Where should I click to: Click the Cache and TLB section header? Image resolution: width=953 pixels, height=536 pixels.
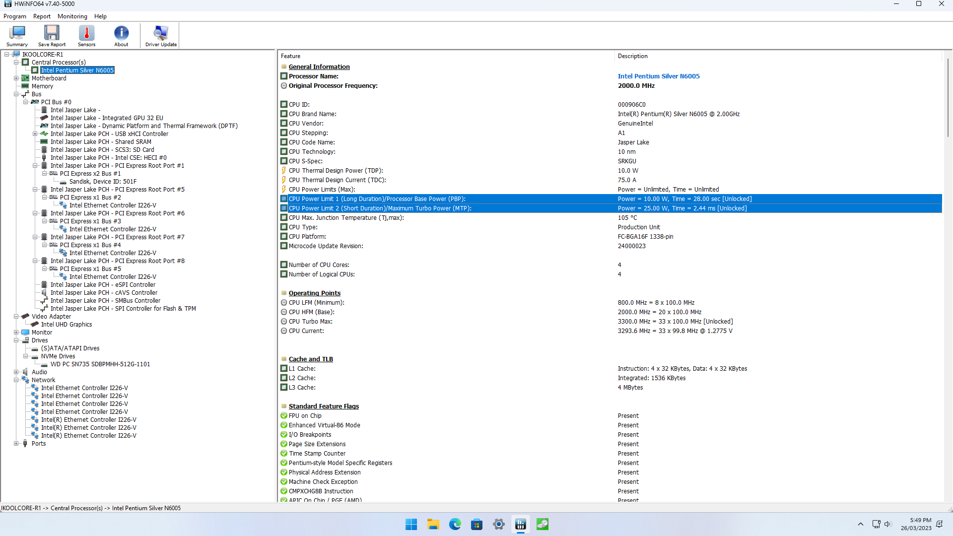click(311, 359)
